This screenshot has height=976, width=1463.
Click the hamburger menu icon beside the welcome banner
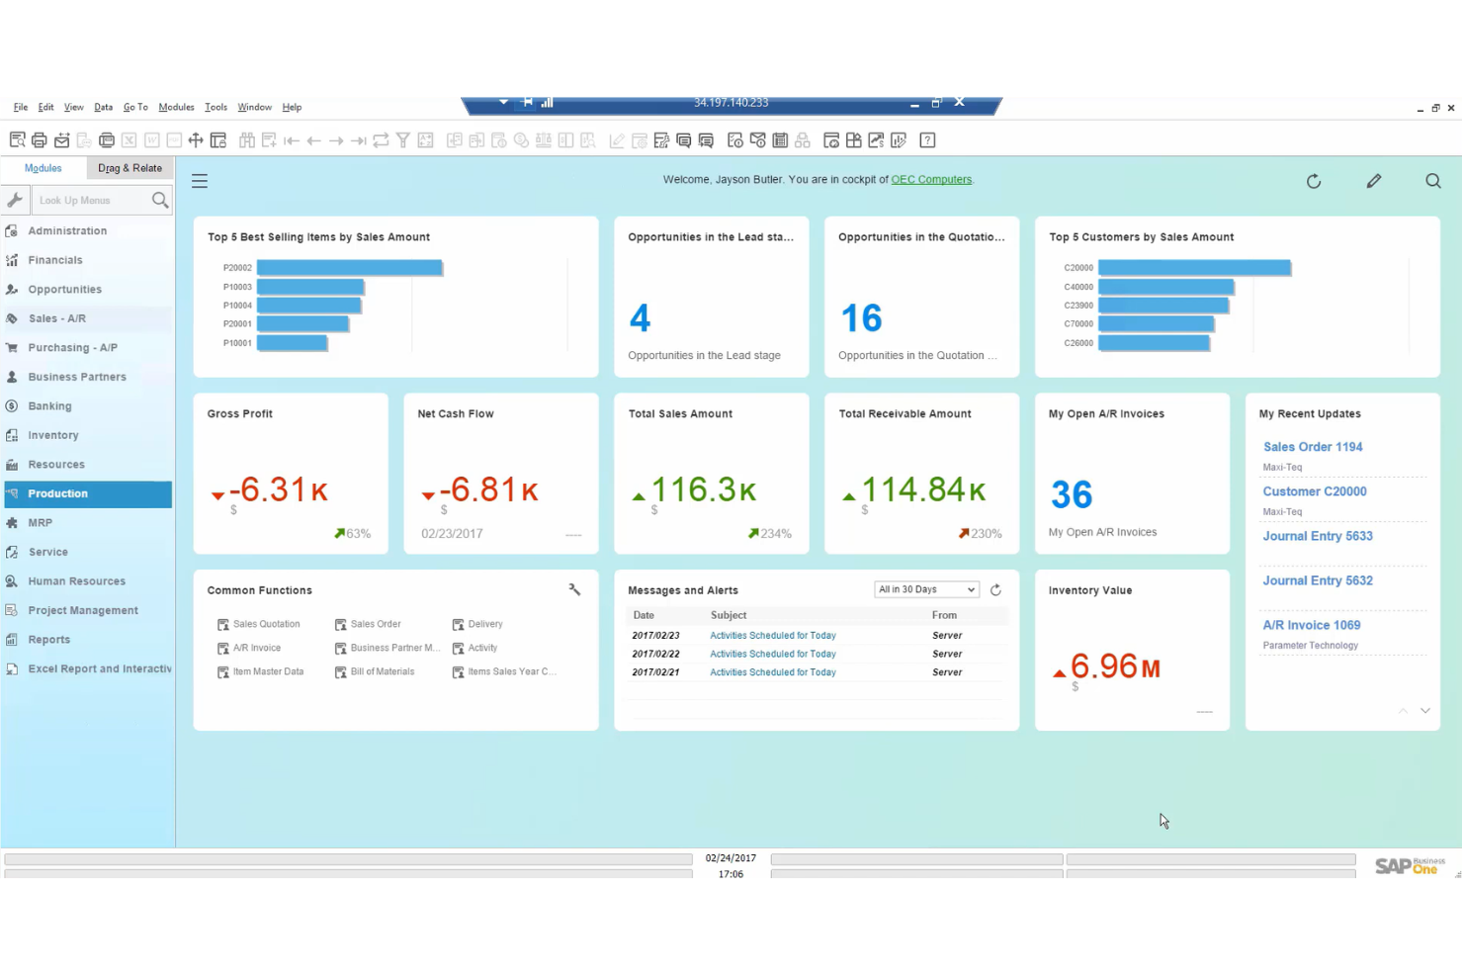[x=200, y=180]
